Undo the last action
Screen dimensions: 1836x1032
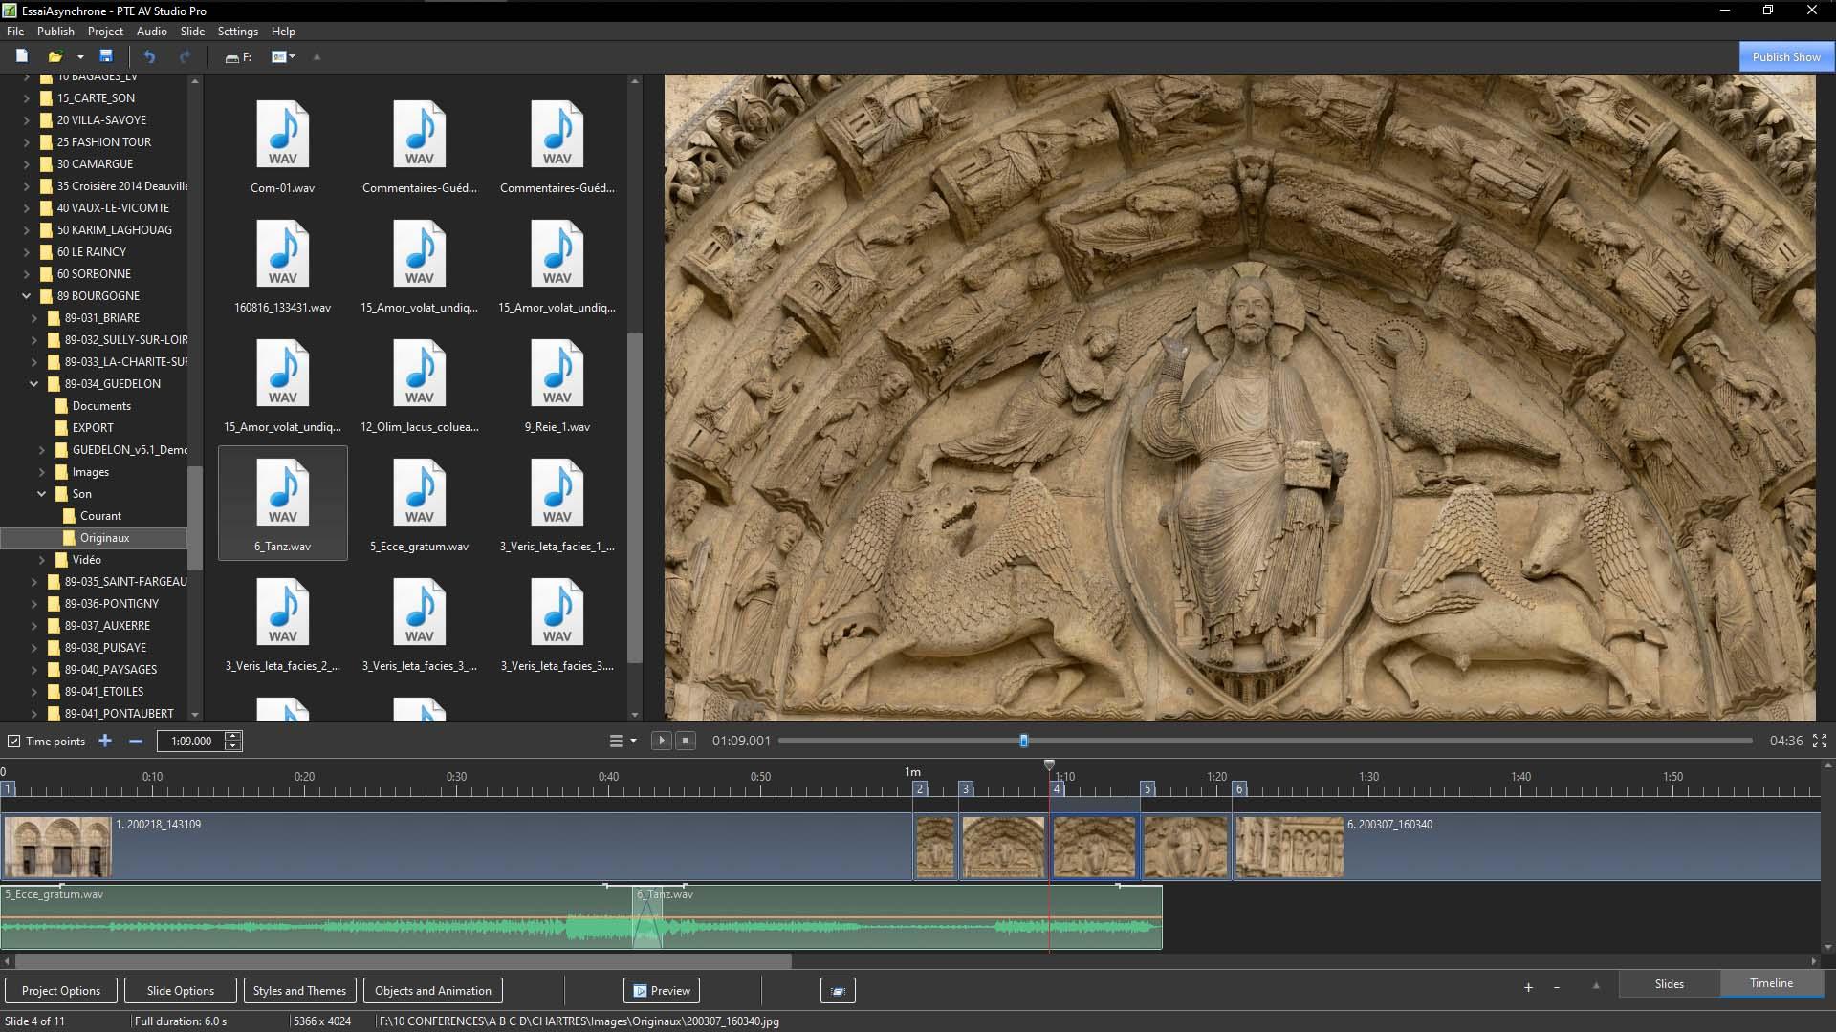click(149, 56)
